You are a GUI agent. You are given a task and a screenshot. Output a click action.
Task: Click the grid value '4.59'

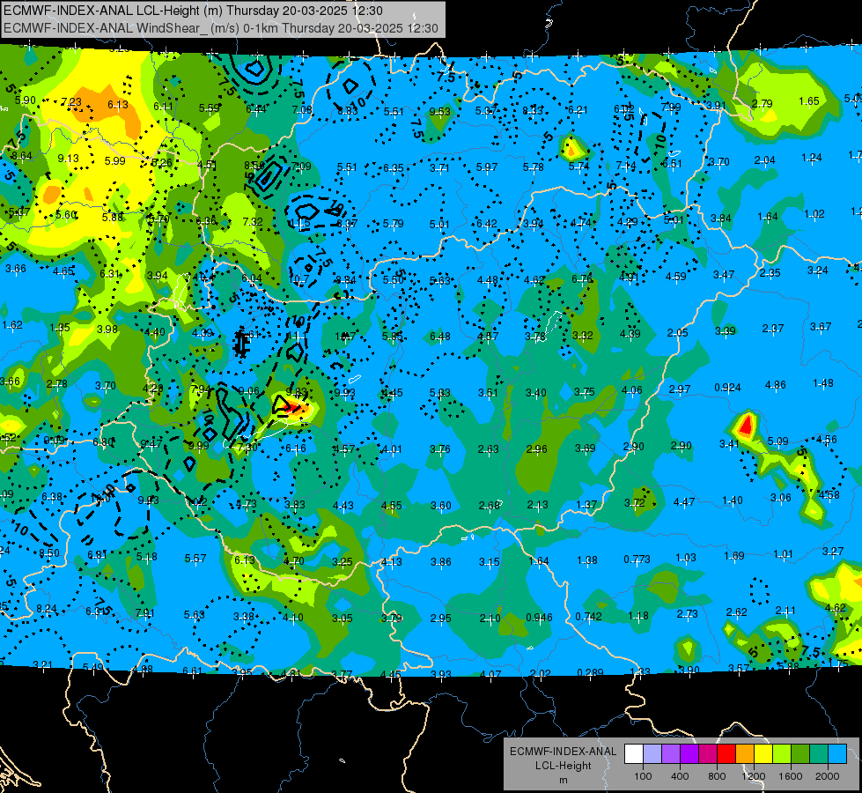click(675, 277)
